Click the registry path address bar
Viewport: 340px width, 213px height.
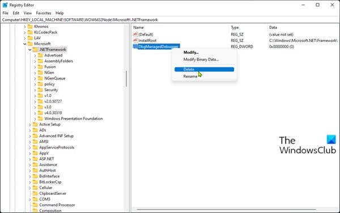point(170,20)
